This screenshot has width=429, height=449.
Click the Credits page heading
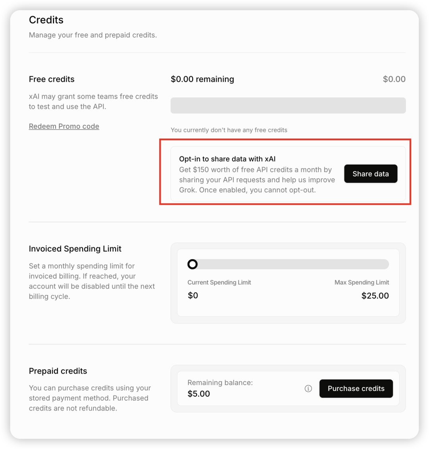(x=46, y=20)
